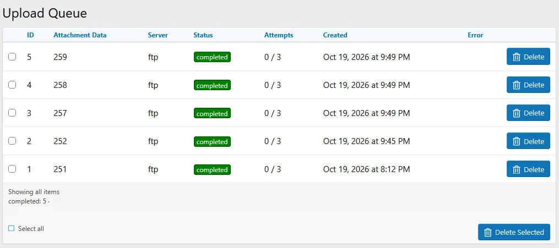Click the 'completed: 5' summary text
The image size is (559, 248).
point(28,201)
